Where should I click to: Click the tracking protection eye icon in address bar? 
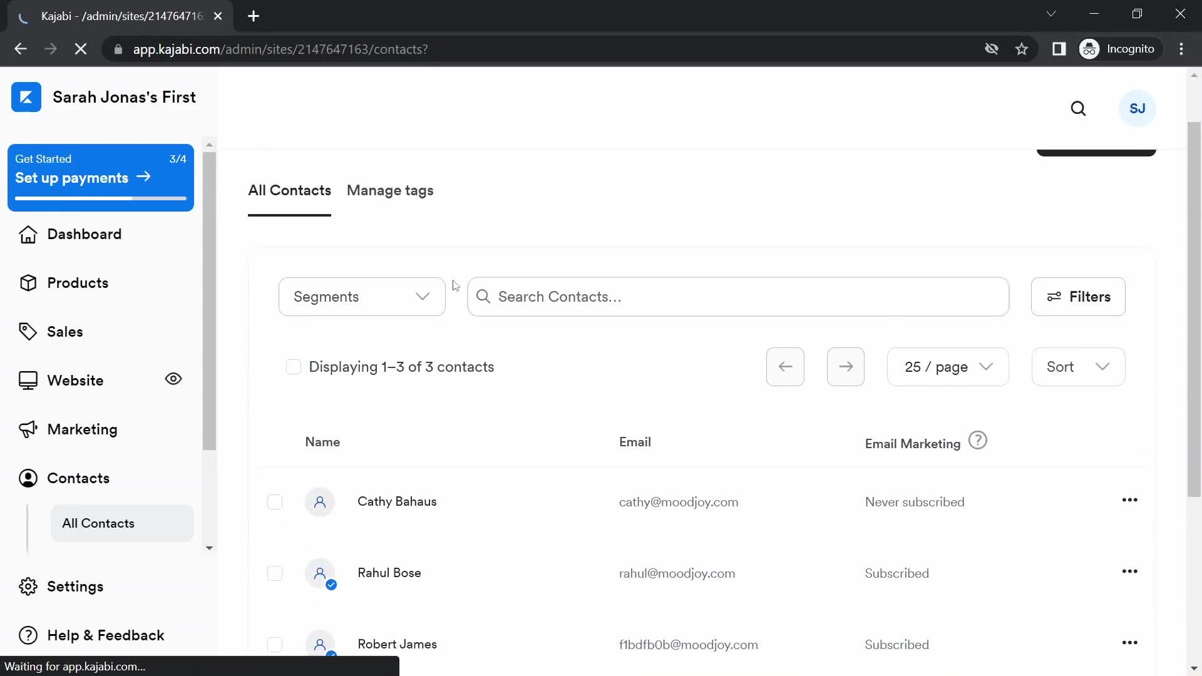[x=991, y=49]
